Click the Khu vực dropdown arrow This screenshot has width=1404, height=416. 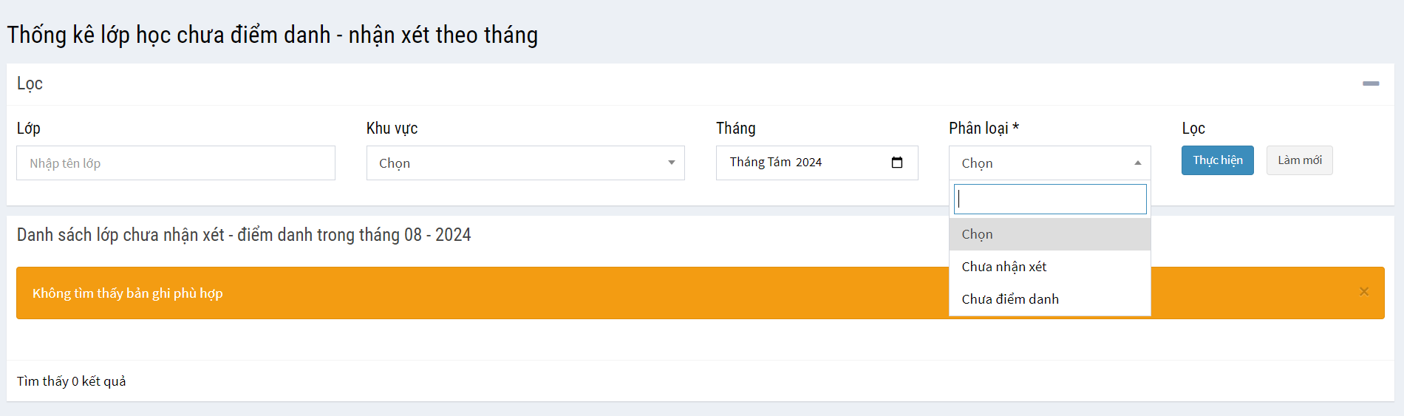tap(671, 163)
